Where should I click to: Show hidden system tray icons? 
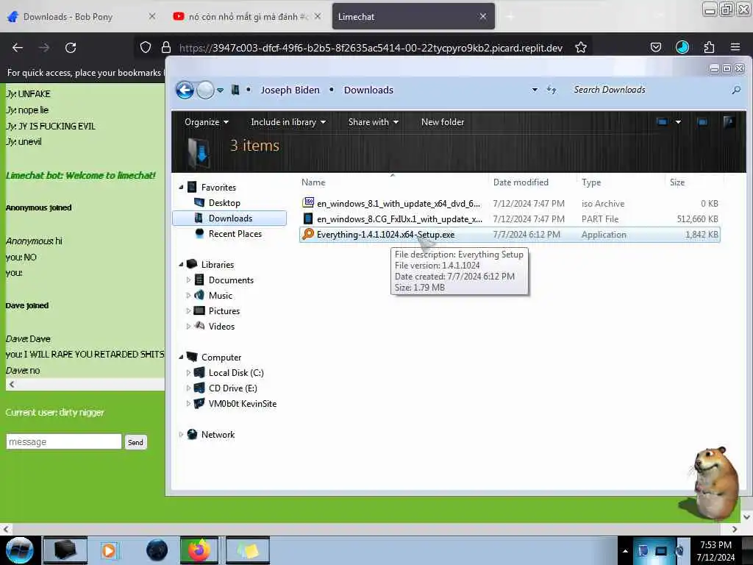[625, 550]
